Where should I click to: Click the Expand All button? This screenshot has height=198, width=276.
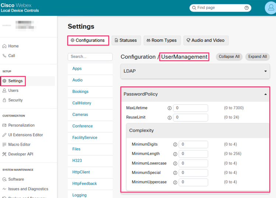pyautogui.click(x=258, y=57)
